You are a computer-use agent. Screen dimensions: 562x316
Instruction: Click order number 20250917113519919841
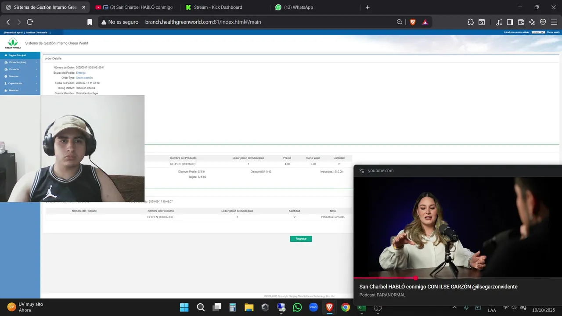pyautogui.click(x=90, y=68)
